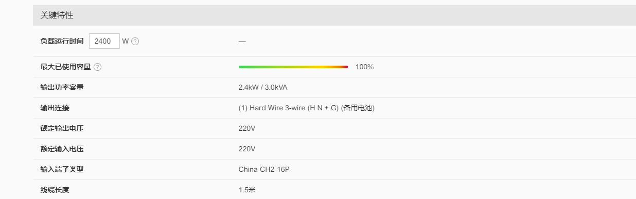Click the dash value for 负载运行时间
Screen dimensions: 636x199
(242, 42)
